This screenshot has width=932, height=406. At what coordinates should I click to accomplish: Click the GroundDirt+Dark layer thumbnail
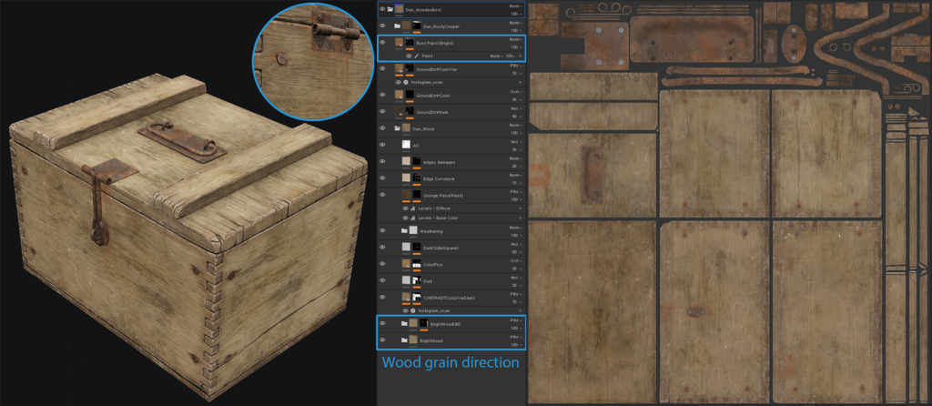399,112
